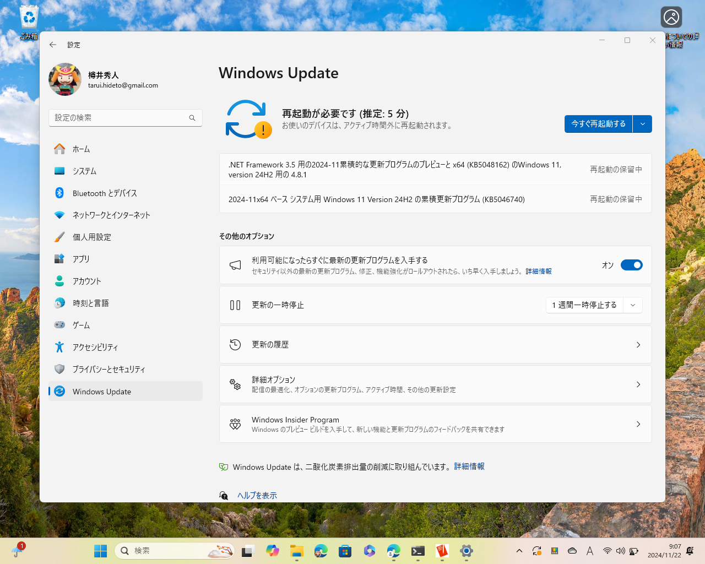Expand the pause duration dropdown chevron
Viewport: 705px width, 564px height.
(x=633, y=305)
